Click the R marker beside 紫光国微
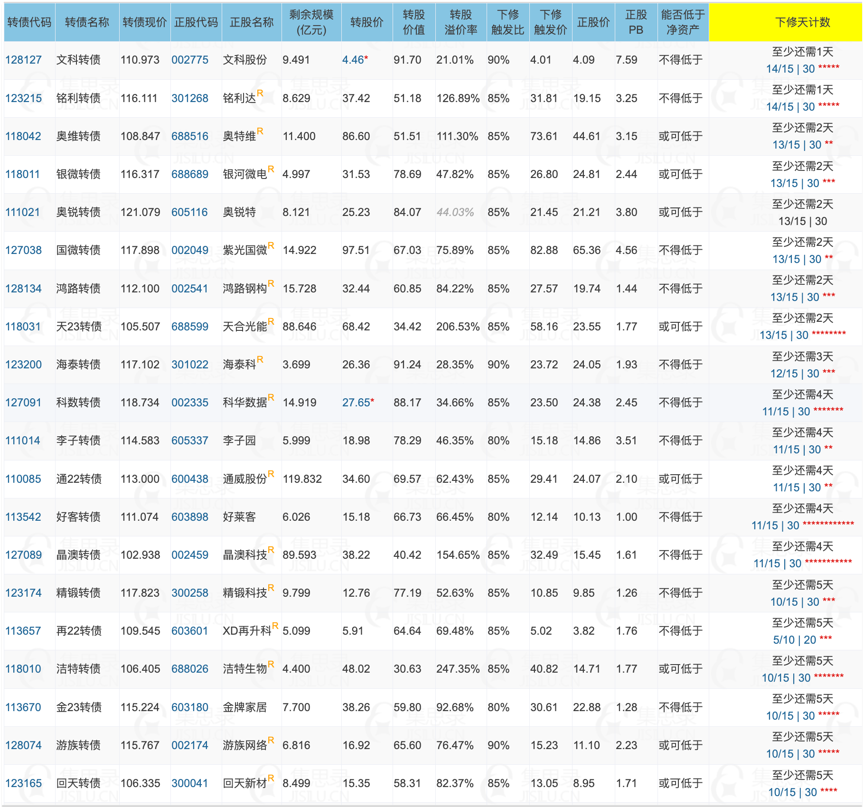 tap(271, 245)
